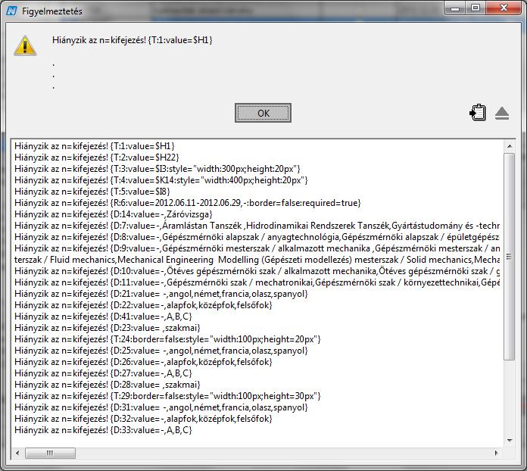Screen dimensions: 527x471
Task: Select the D:33 value=-,A,B,C line
Action: point(103,430)
